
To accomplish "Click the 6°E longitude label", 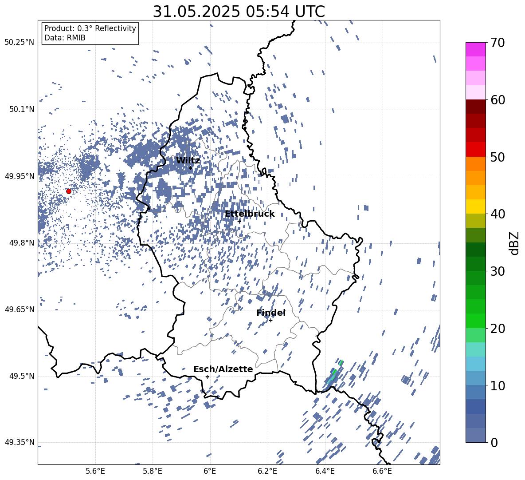I will tap(210, 471).
